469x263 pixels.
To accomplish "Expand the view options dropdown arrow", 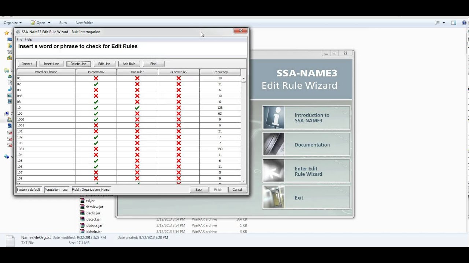I will pyautogui.click(x=444, y=23).
